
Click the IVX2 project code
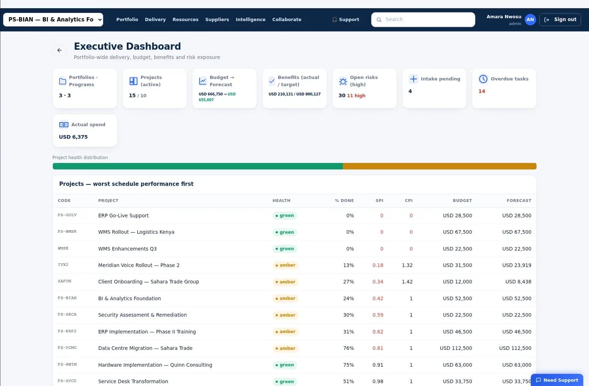[63, 265]
